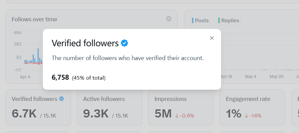
Task: Click the May 4 date label
Action: [x=250, y=77]
